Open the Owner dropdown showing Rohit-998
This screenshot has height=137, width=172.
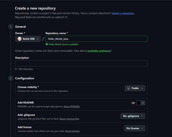click(x=28, y=39)
